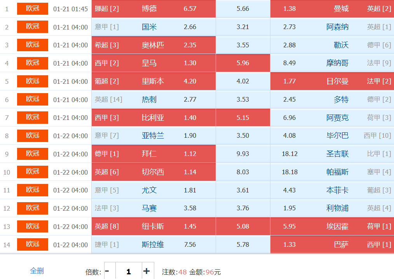Deselect 博德 home win odds 6.57
394x279 pixels.
tap(153, 9)
